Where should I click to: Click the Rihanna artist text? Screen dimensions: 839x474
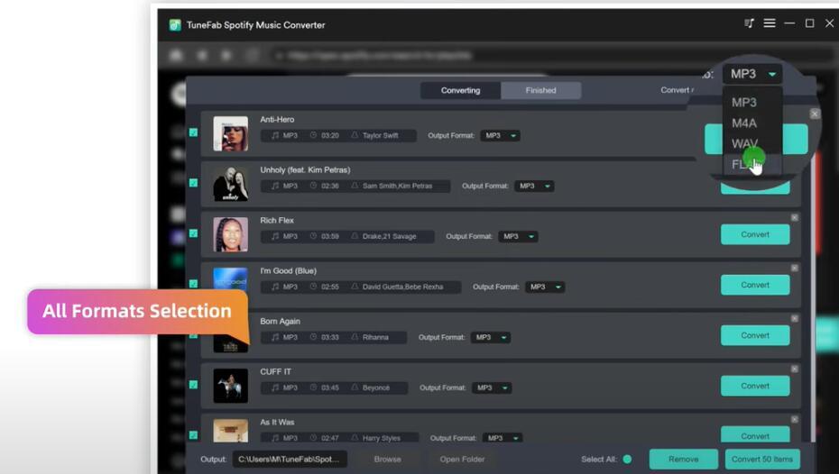coord(375,337)
